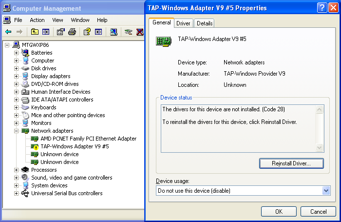
Task: Expand the Batteries node
Action: coord(16,53)
